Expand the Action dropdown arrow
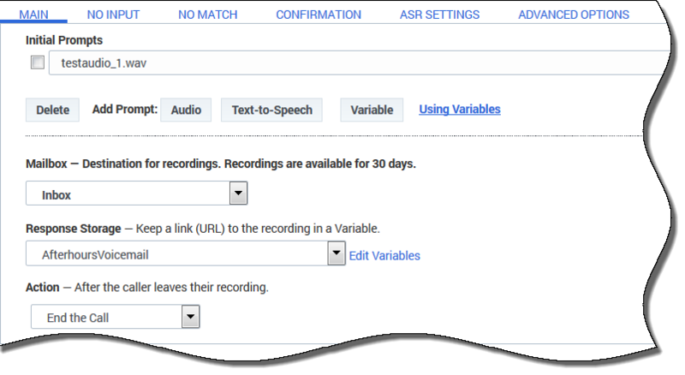Viewport: 685px width, 375px height. tap(190, 317)
